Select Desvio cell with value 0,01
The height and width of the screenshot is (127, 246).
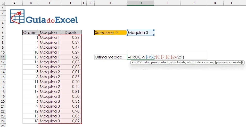(71, 72)
